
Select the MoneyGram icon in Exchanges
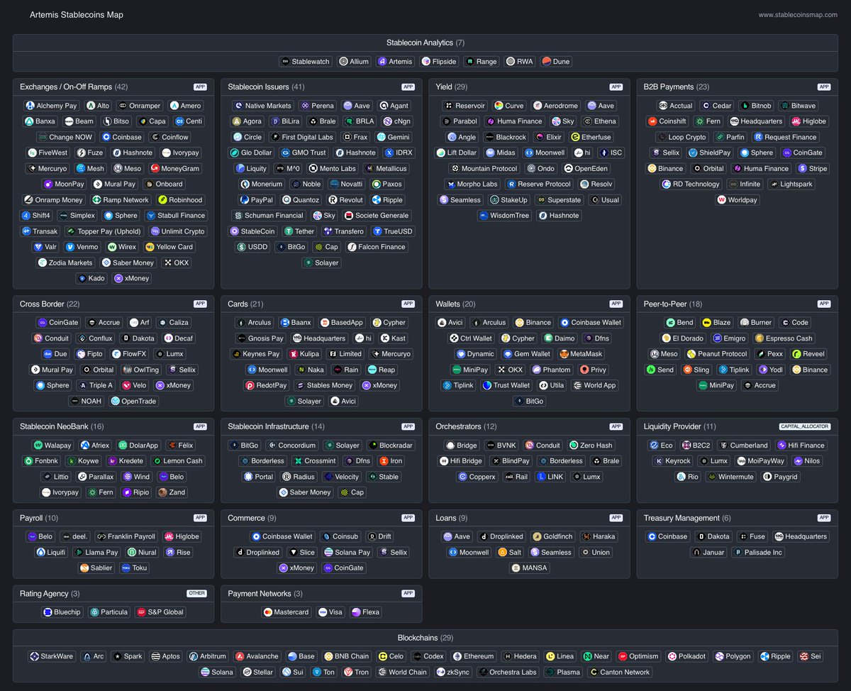point(155,169)
